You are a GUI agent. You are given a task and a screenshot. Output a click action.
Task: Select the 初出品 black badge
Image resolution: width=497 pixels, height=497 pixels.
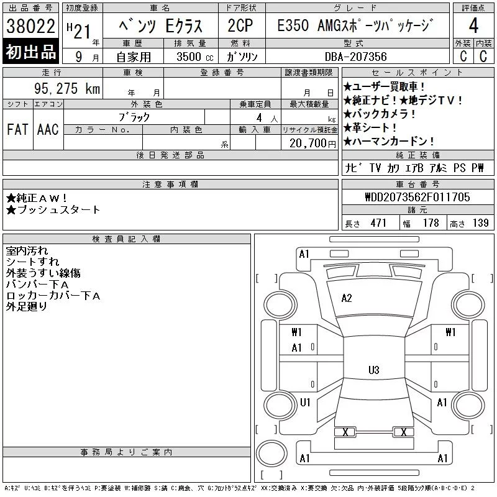pyautogui.click(x=30, y=52)
